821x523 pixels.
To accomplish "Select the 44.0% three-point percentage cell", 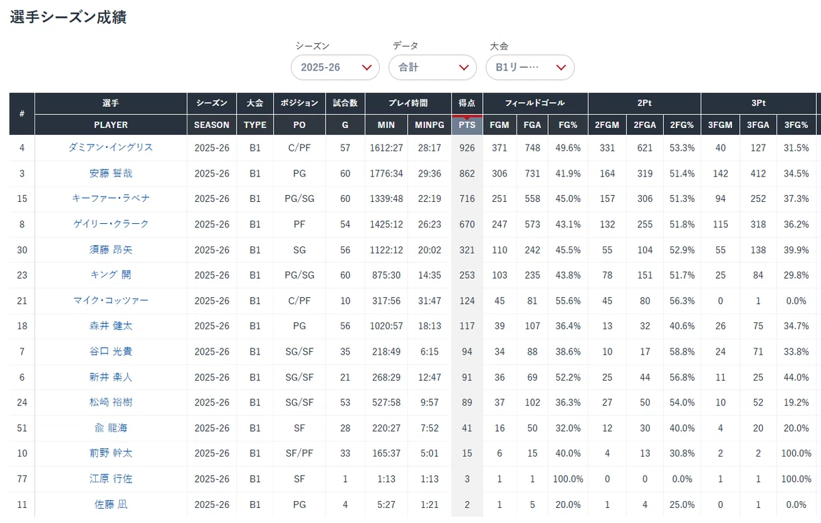I will pos(796,378).
